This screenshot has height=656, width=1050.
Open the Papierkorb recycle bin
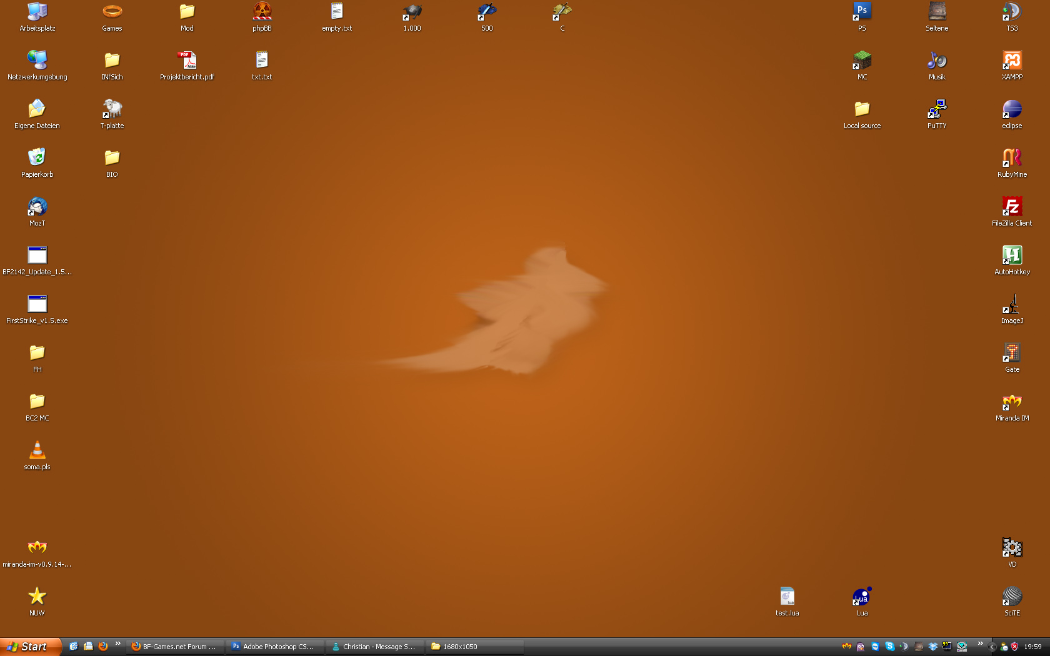tap(37, 162)
